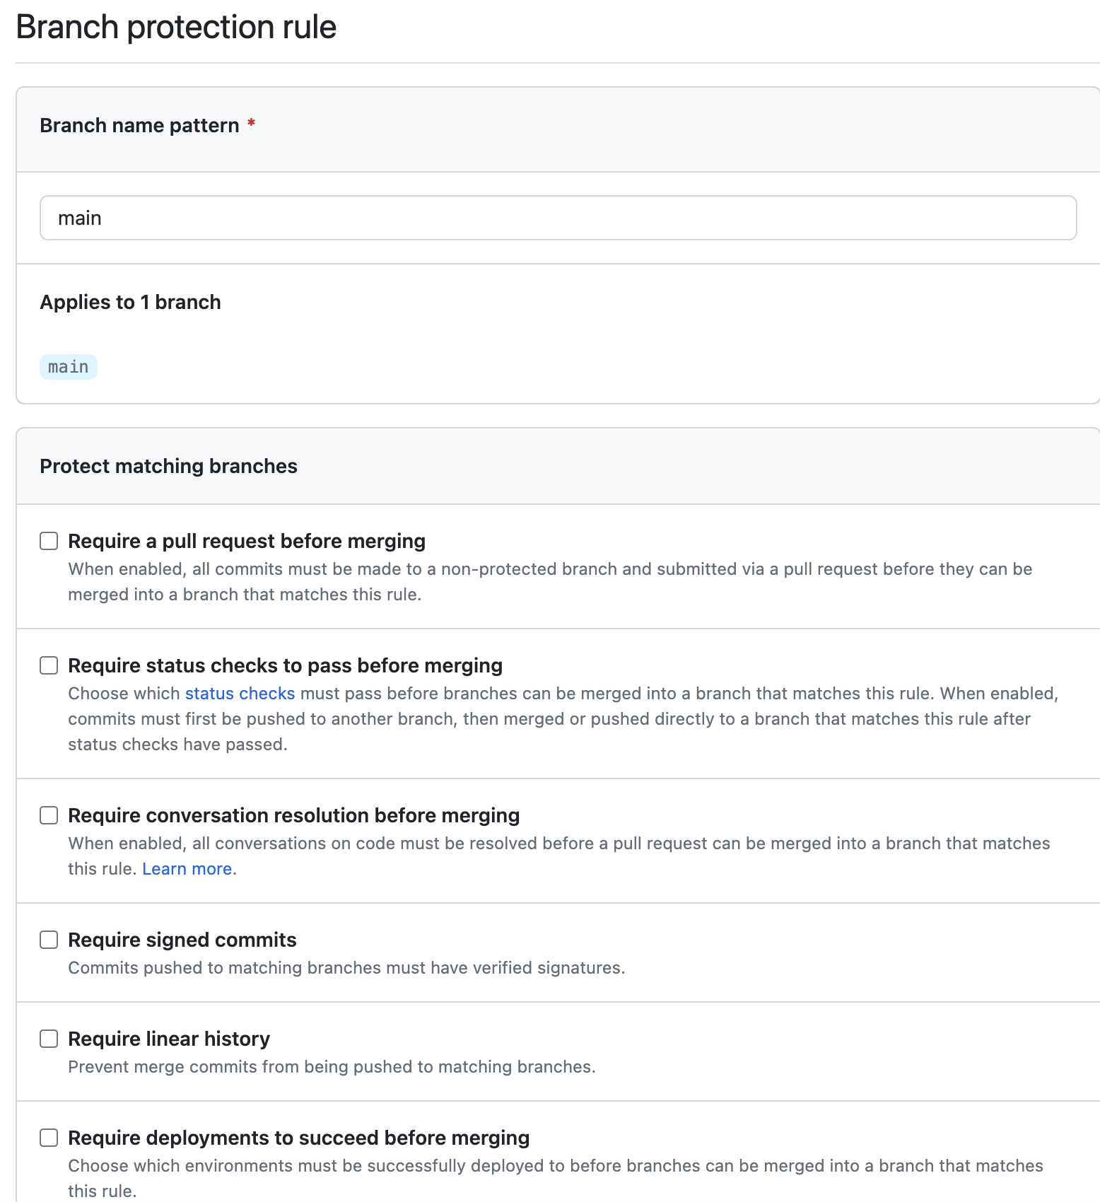1100x1202 pixels.
Task: Follow the "Learn more" link
Action: tap(187, 868)
